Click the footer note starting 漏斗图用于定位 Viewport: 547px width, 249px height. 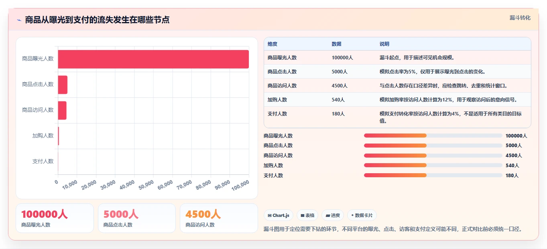(393, 229)
